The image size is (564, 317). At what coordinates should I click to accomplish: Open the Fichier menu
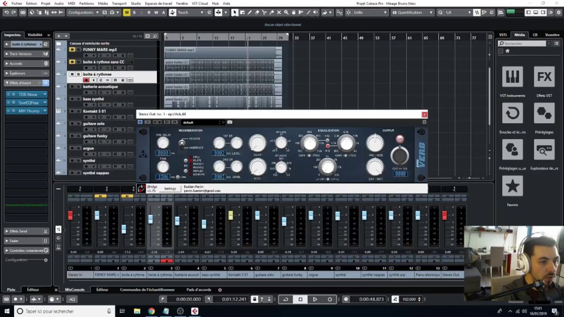(x=17, y=4)
